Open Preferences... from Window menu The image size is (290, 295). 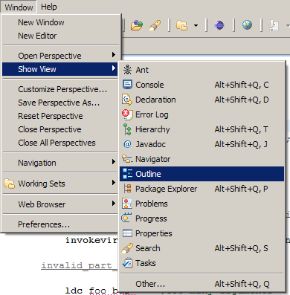click(61, 224)
